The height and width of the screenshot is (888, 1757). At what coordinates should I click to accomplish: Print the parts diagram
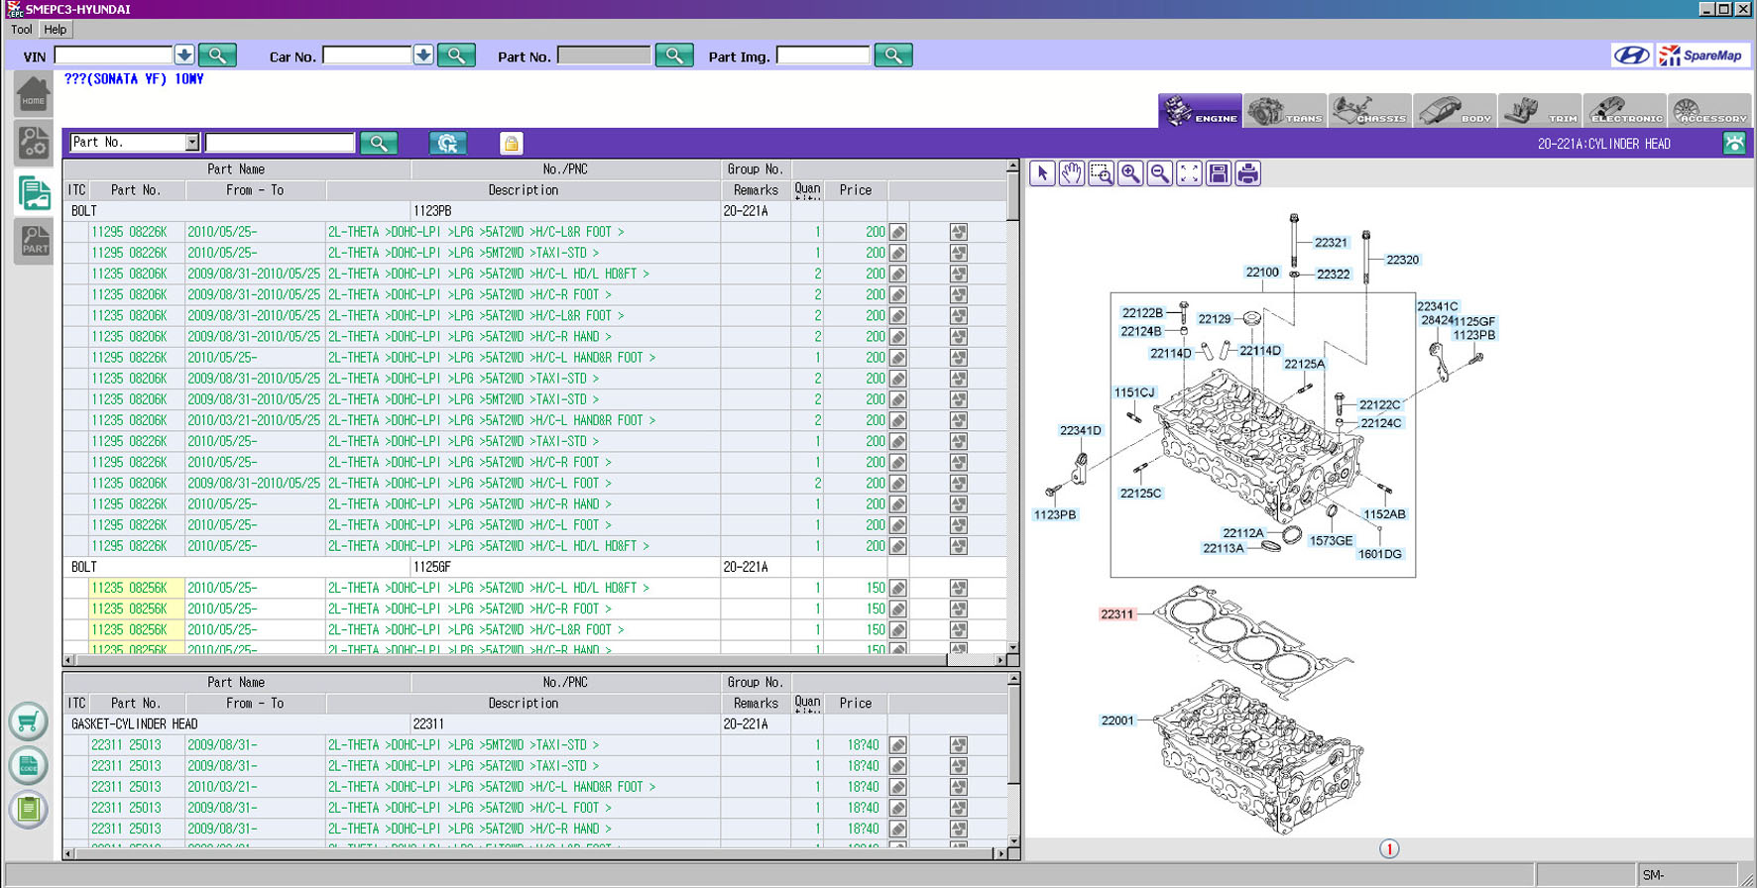coord(1247,173)
